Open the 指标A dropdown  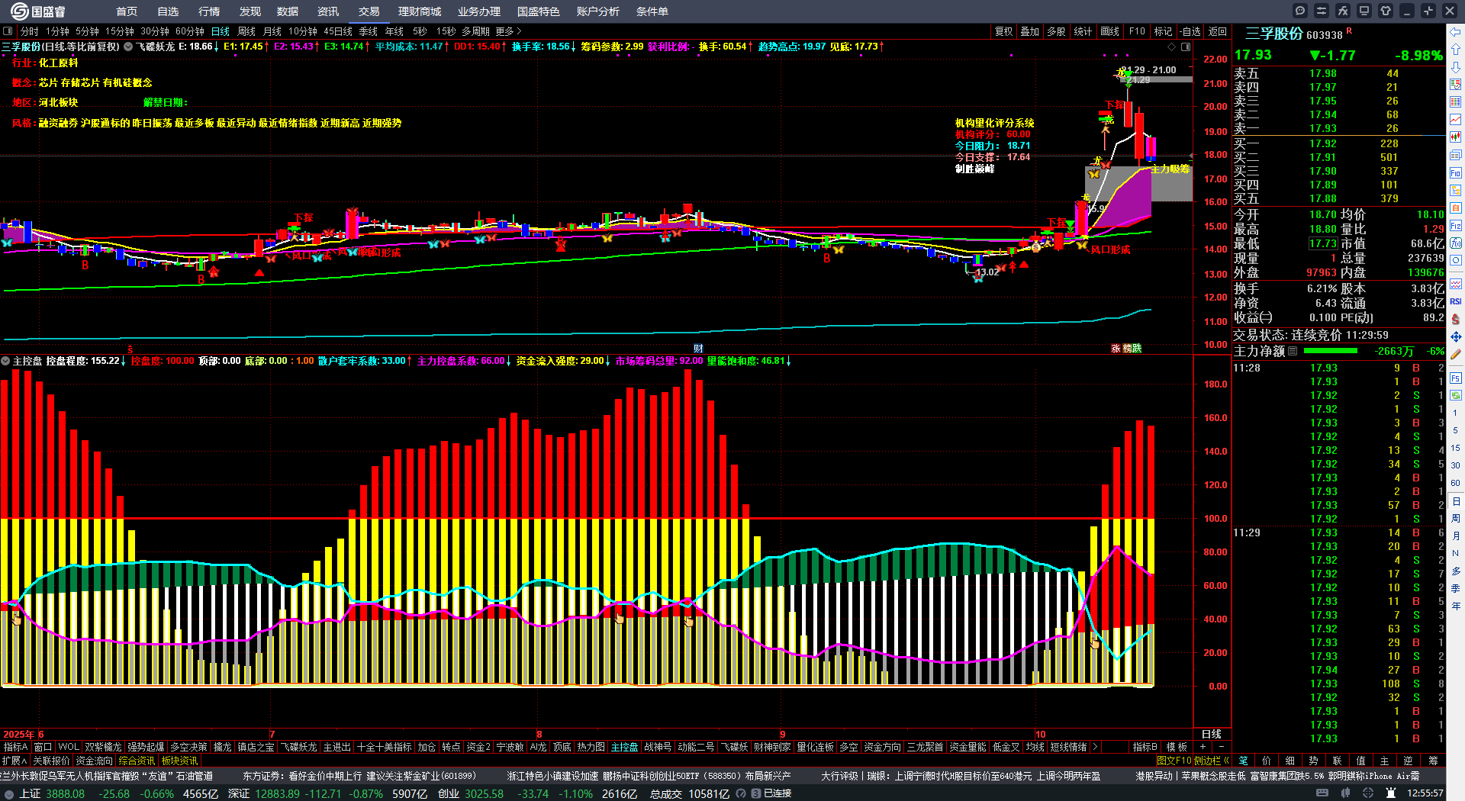tap(15, 747)
